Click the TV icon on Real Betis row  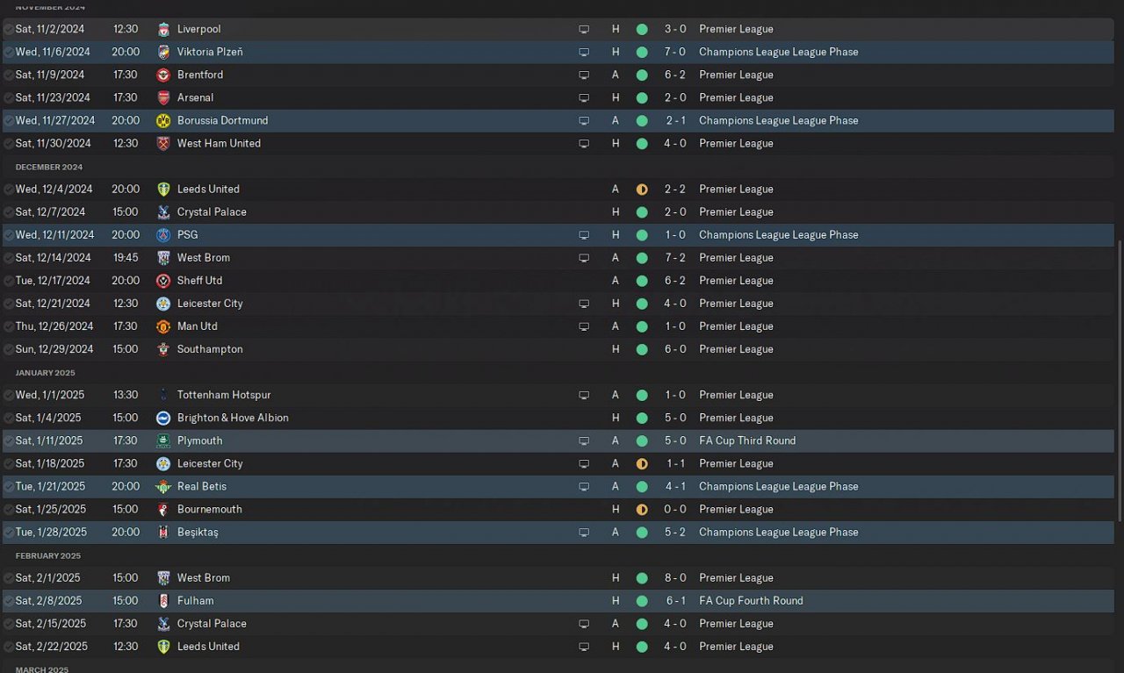coord(584,486)
